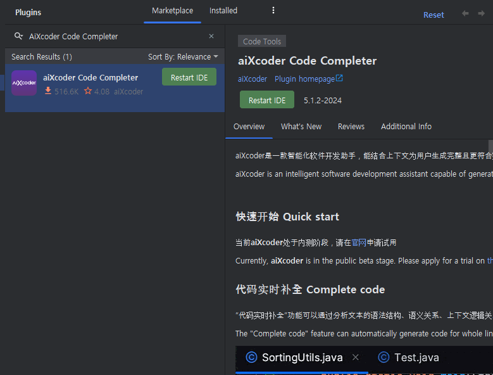Open the Additional Info tab

(406, 127)
